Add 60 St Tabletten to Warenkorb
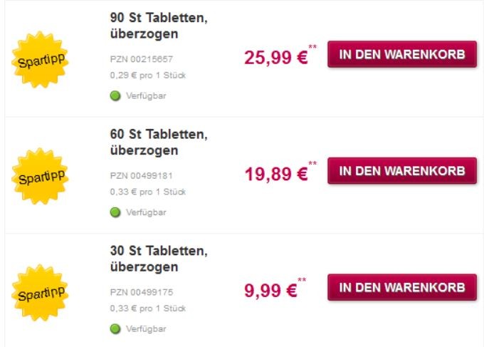This screenshot has height=347, width=484. 402,170
